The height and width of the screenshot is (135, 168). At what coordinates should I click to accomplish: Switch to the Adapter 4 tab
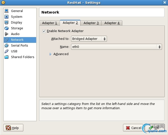coord(112,23)
